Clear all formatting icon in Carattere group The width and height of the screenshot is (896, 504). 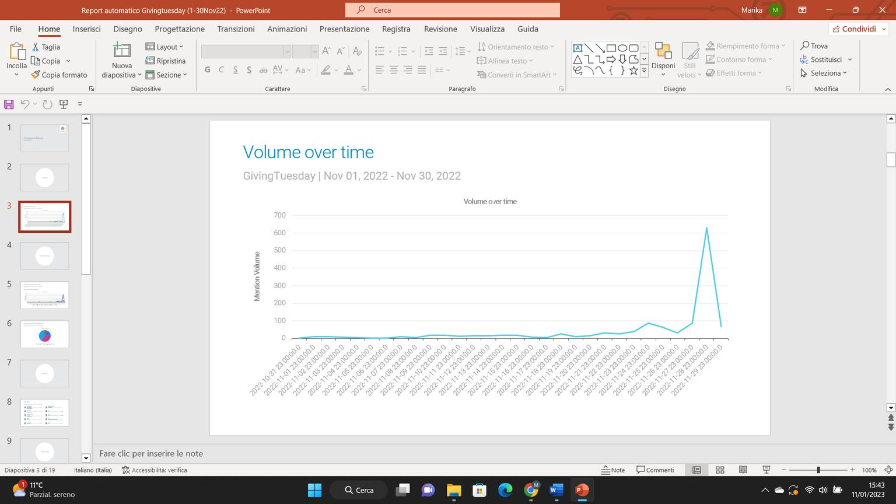[358, 51]
